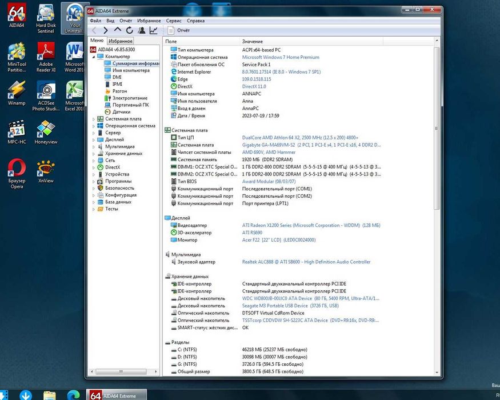
Task: Expand the Мультимедиа tree node
Action: [x=94, y=147]
